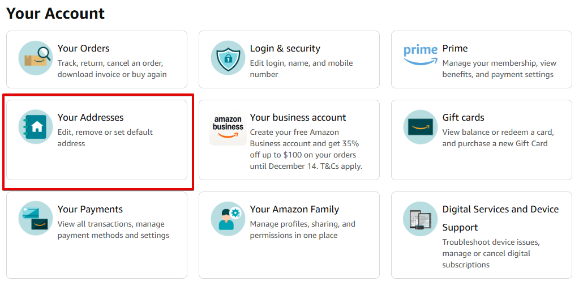Click the Your Orders package icon
Image resolution: width=579 pixels, height=281 pixels.
36,58
